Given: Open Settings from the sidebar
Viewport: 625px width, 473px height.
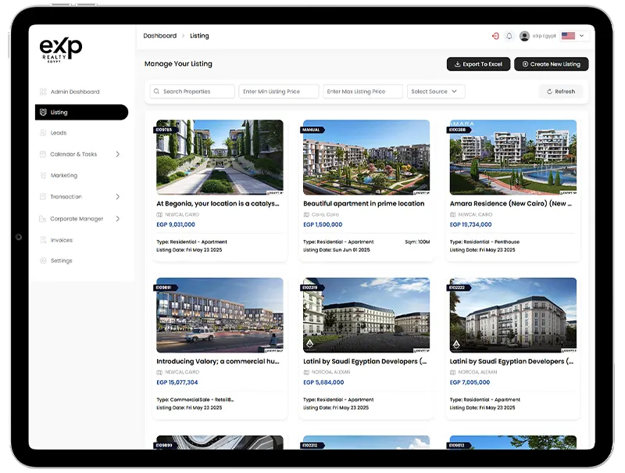Looking at the screenshot, I should click(62, 261).
